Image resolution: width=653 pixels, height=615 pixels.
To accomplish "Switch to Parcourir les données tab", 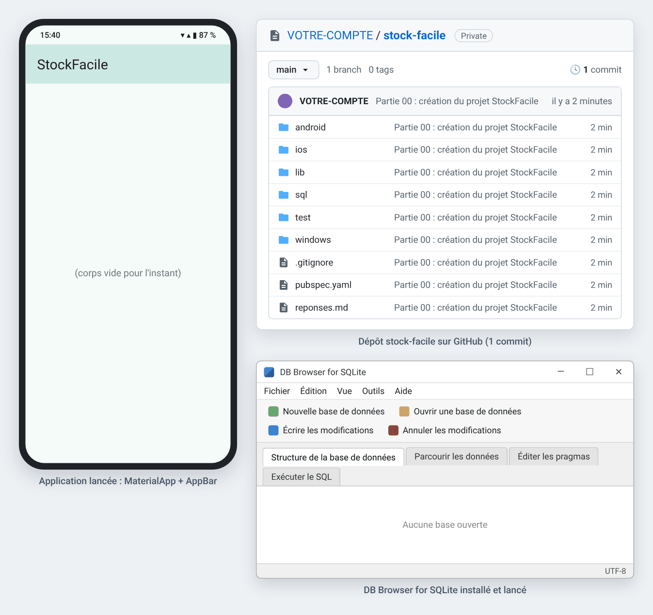I will [x=457, y=457].
